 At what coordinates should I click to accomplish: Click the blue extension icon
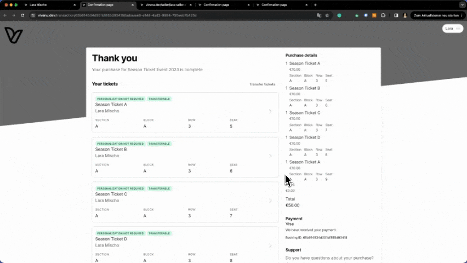(366, 15)
